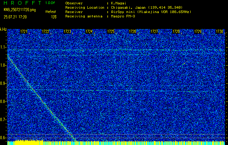Image resolution: width=228 pixels, height=145 pixels.
Task: Click the short meteor echo near 1728
Action: coord(185,63)
